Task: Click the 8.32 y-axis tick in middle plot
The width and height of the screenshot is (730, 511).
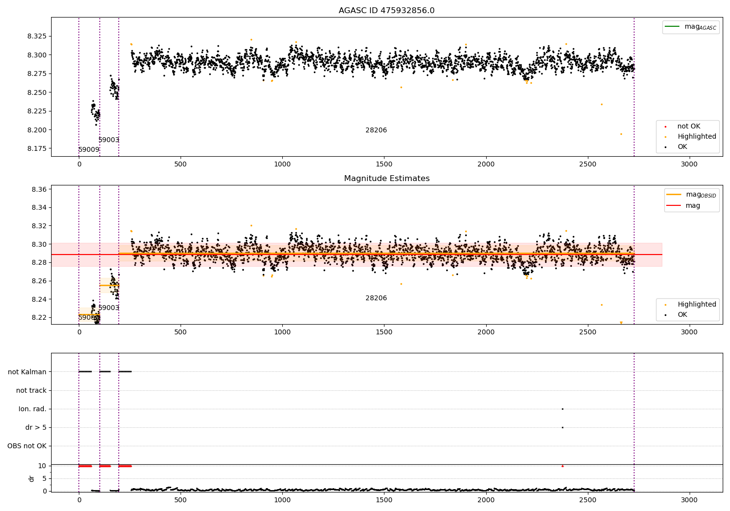Action: pos(39,226)
